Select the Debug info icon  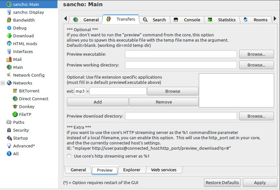tap(9, 28)
